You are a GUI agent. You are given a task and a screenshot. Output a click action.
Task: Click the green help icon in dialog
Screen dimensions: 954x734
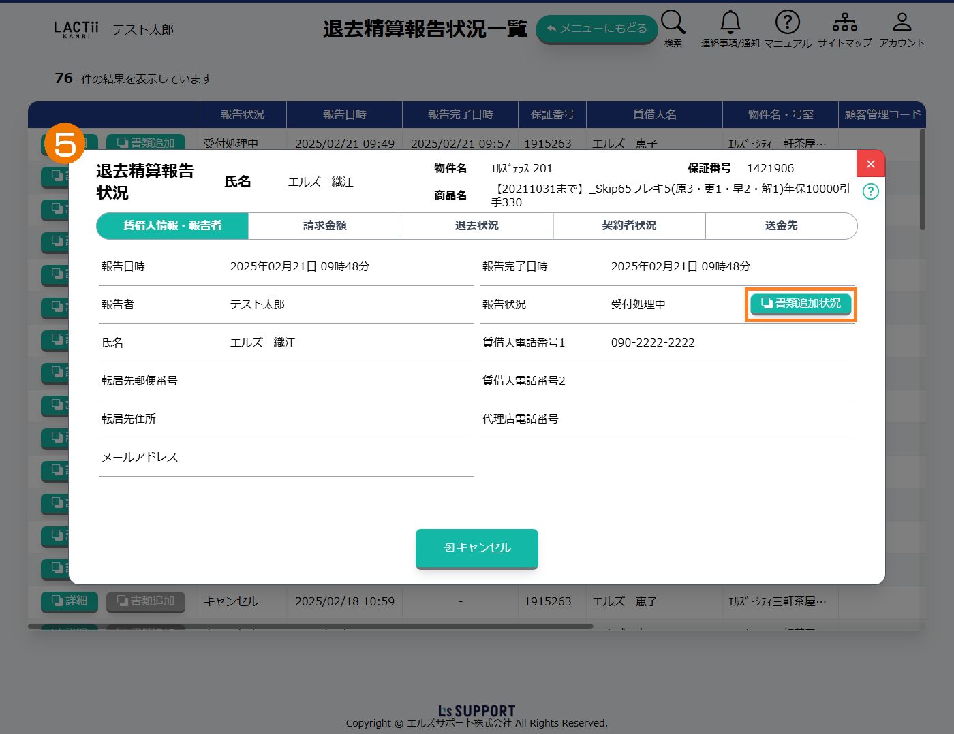(x=870, y=191)
